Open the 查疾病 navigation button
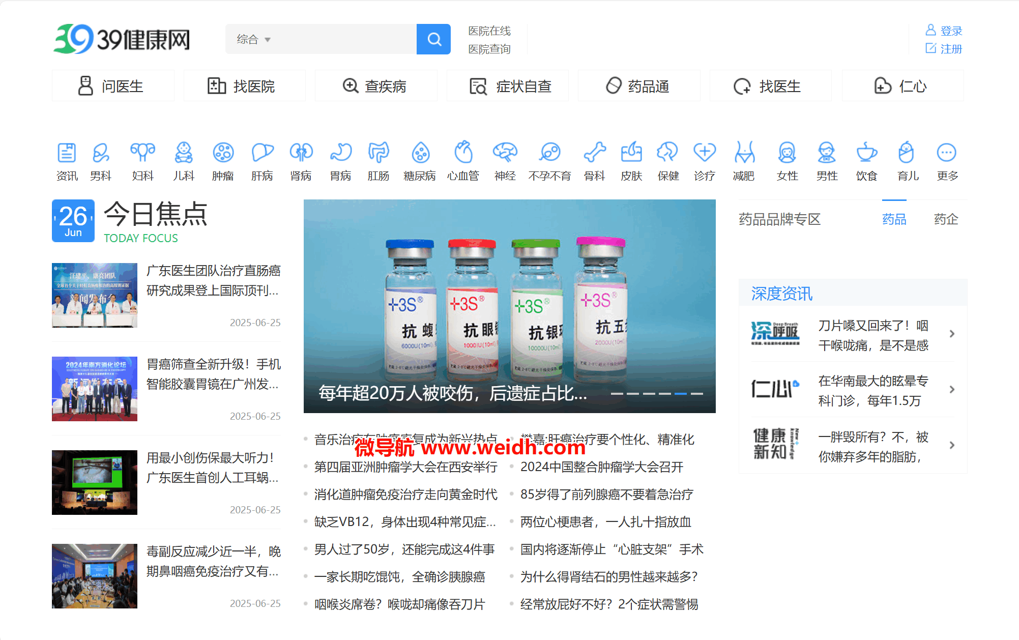The width and height of the screenshot is (1019, 640). tap(376, 86)
